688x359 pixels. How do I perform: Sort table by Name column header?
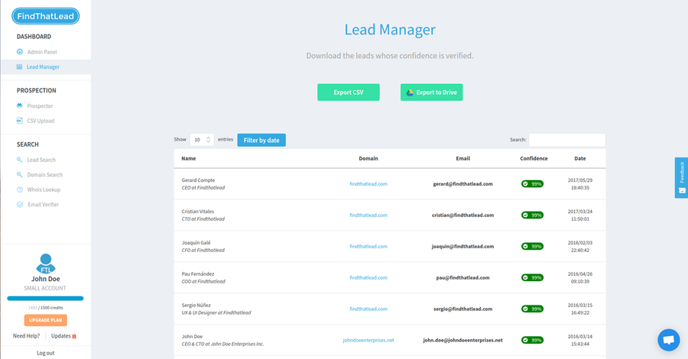[189, 158]
